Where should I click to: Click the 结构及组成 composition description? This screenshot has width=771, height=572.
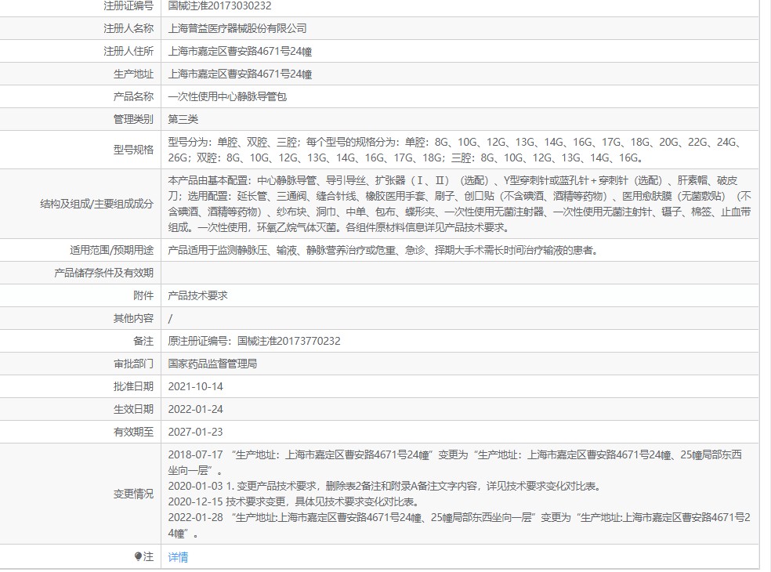click(459, 204)
